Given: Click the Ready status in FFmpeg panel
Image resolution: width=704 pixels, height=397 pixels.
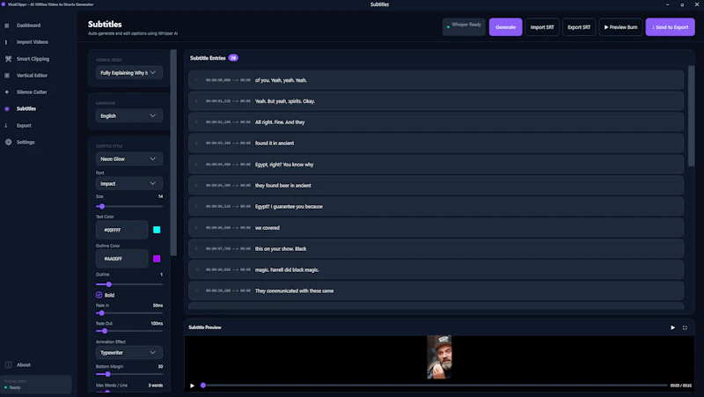Looking at the screenshot, I should click(x=12, y=387).
